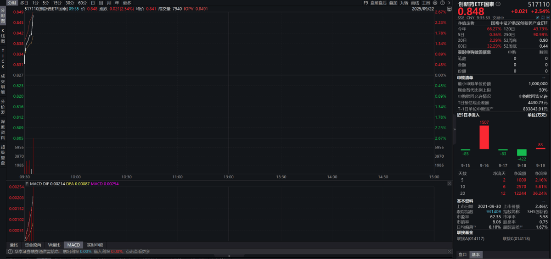Open TICK view in left sidebar

coord(3,58)
